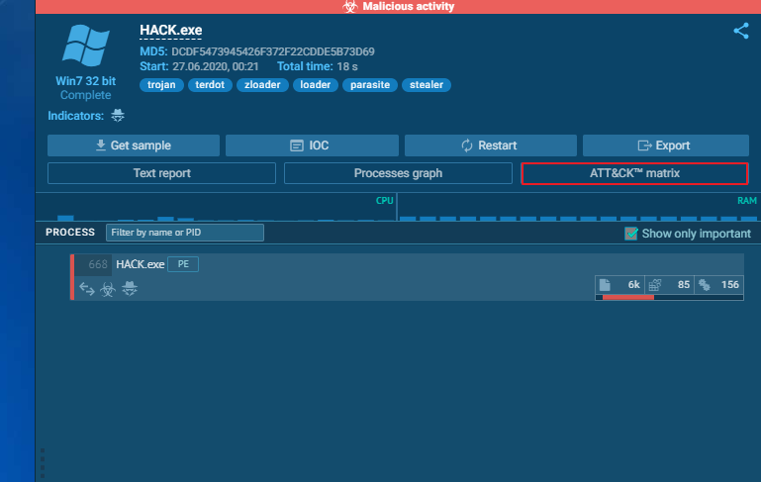The height and width of the screenshot is (482, 761).
Task: Open the IOC button
Action: tap(312, 145)
